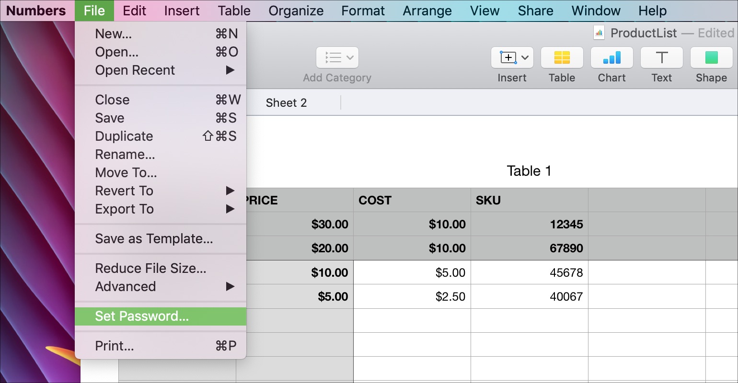Open the Organize menu
Image resolution: width=738 pixels, height=383 pixels.
(296, 11)
